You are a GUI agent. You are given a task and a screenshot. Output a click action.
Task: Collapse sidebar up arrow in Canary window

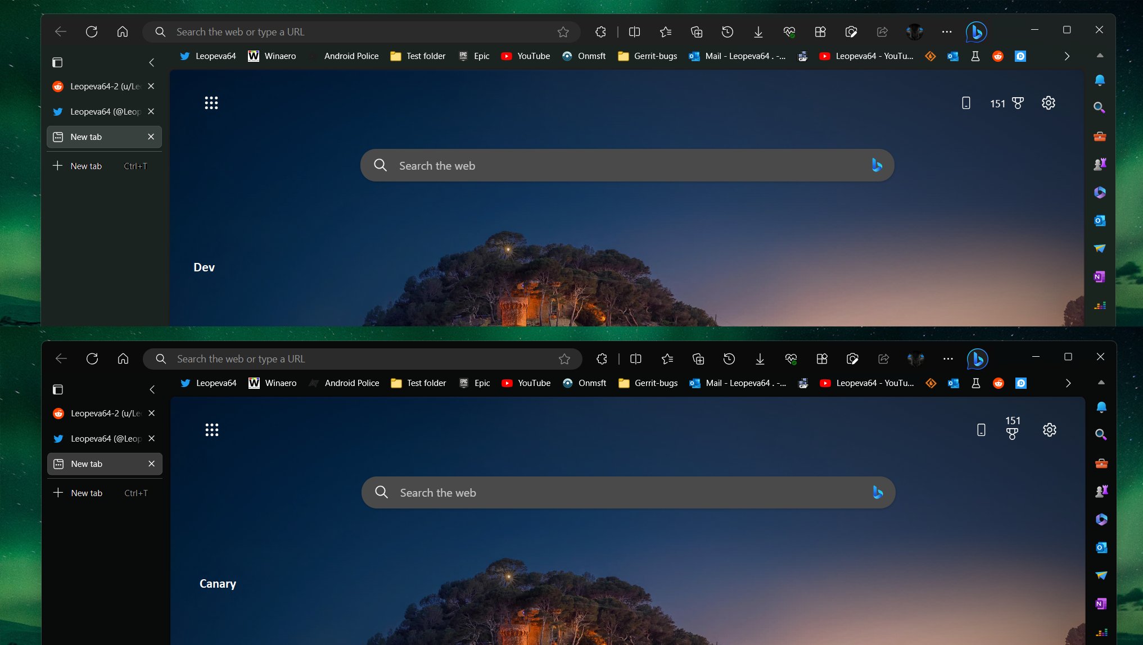pyautogui.click(x=1101, y=383)
